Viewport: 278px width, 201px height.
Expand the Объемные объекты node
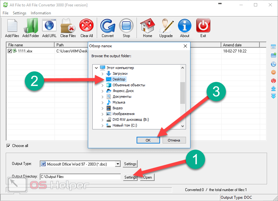[x=103, y=85]
